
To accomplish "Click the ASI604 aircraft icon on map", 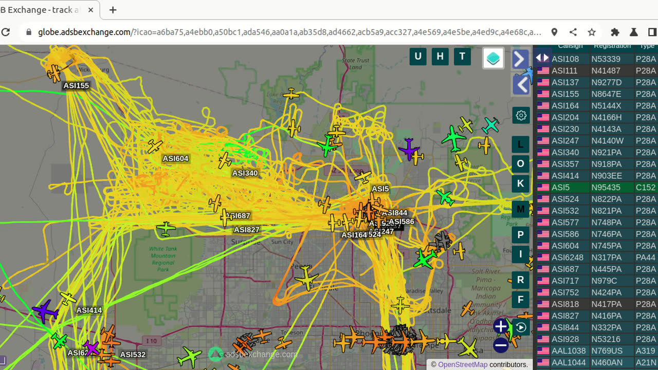I will (x=155, y=146).
